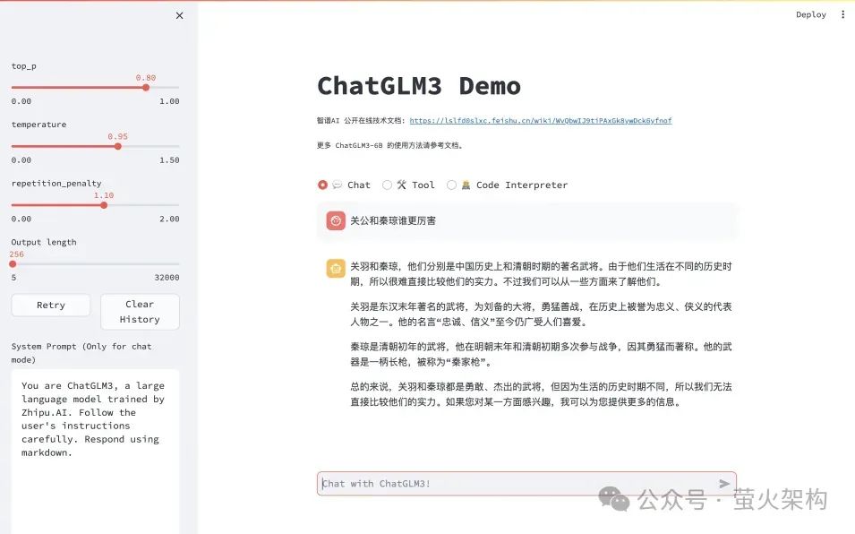This screenshot has width=855, height=534.
Task: Select the Code Interpreter radio button
Action: pyautogui.click(x=451, y=185)
